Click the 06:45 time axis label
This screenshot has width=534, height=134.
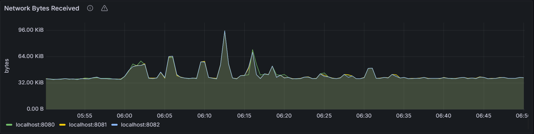pyautogui.click(x=483, y=116)
